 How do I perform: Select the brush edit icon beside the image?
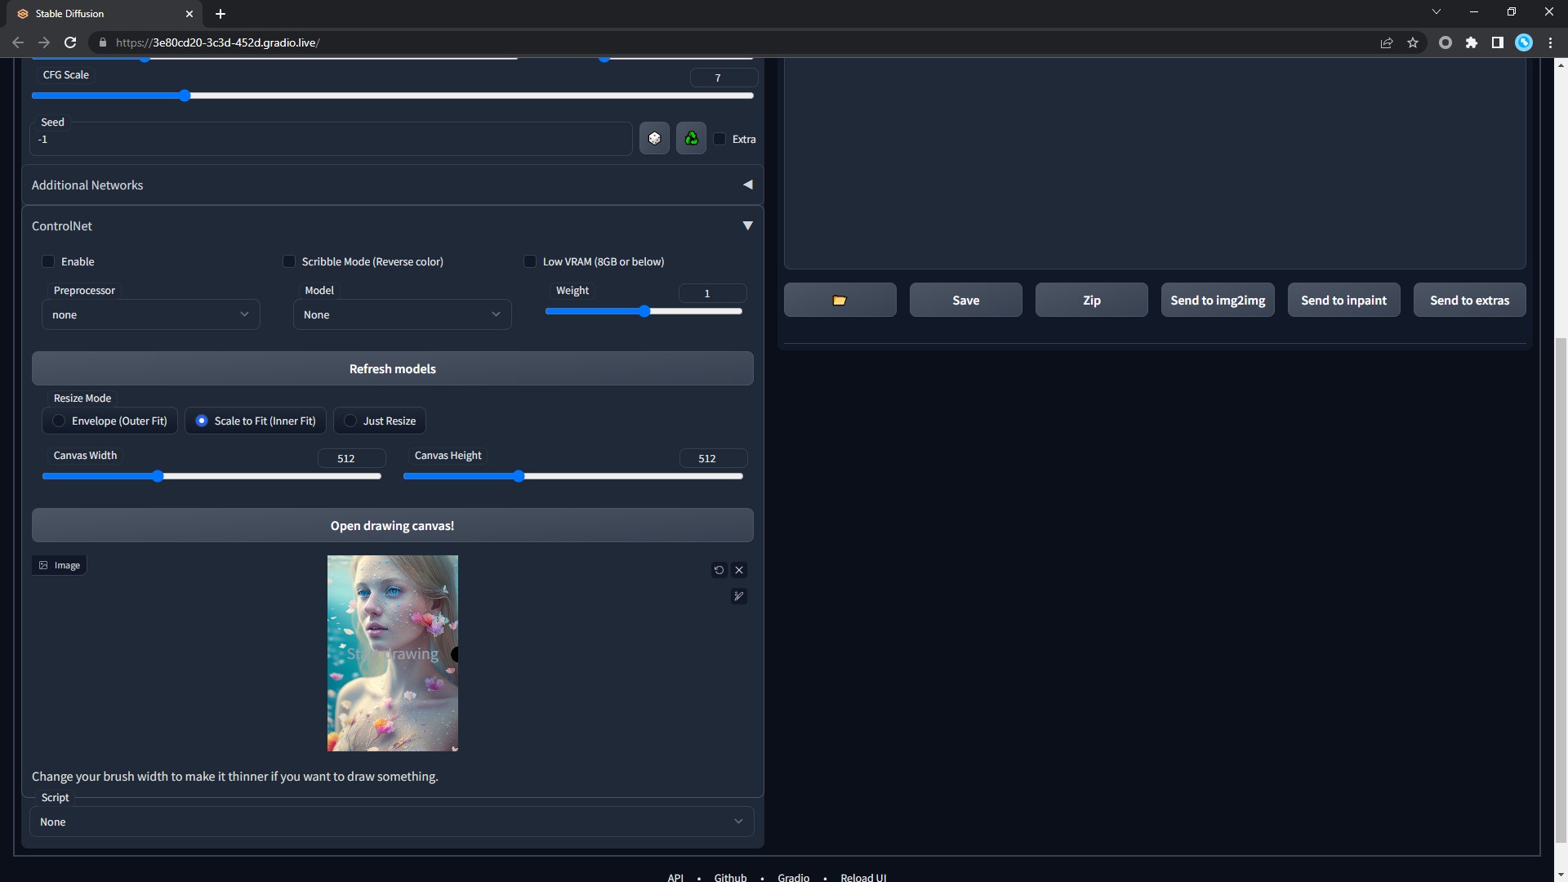click(x=738, y=596)
